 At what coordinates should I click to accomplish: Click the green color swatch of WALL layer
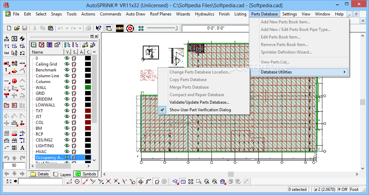(88, 88)
